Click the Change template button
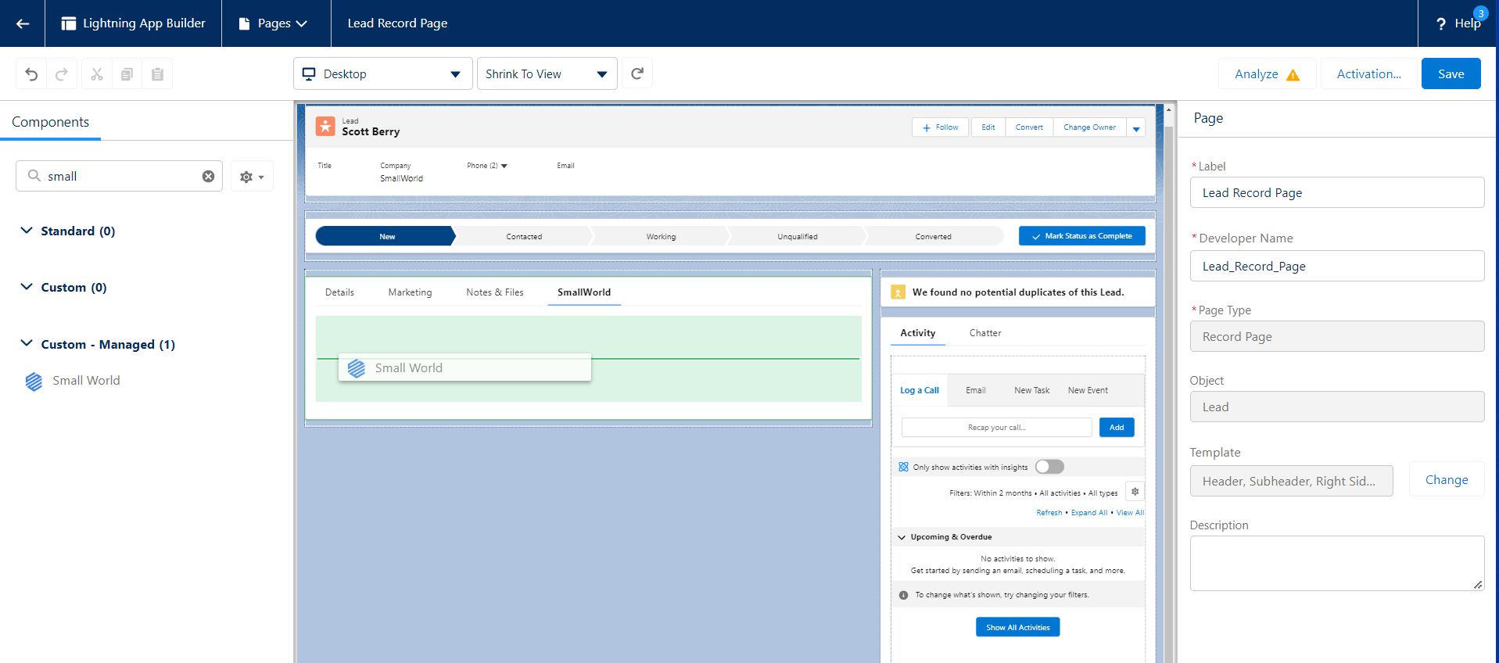Image resolution: width=1499 pixels, height=663 pixels. click(1446, 480)
